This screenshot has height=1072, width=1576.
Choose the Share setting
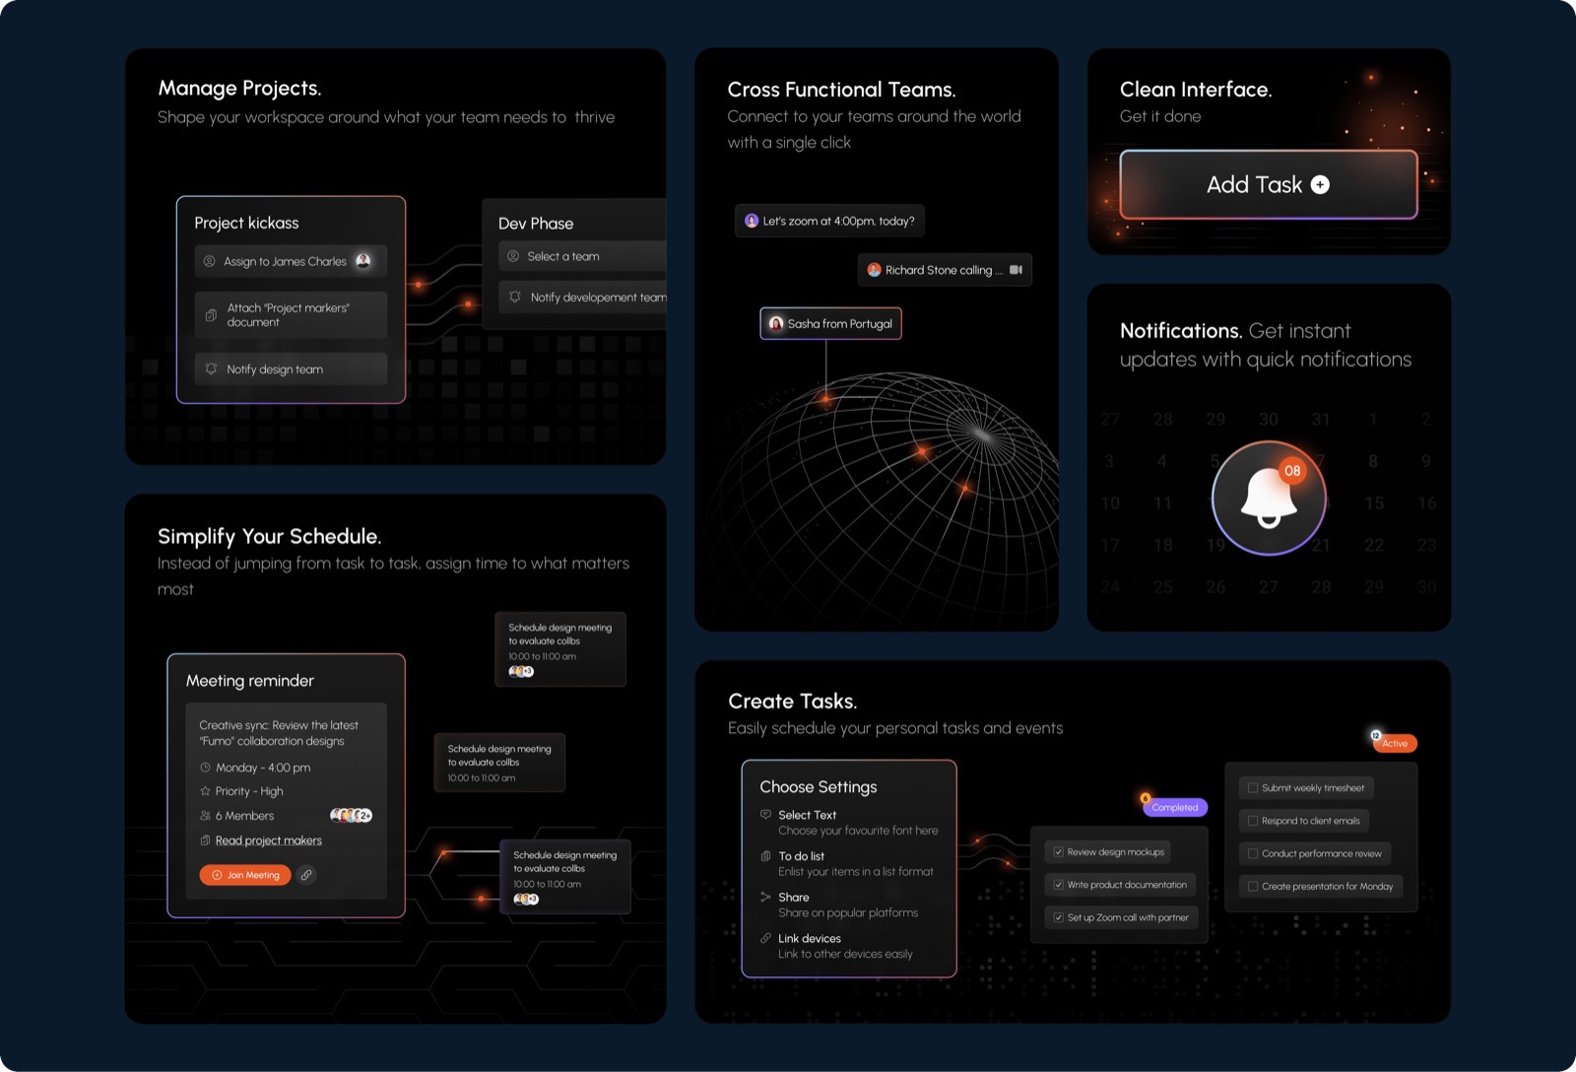click(x=839, y=904)
